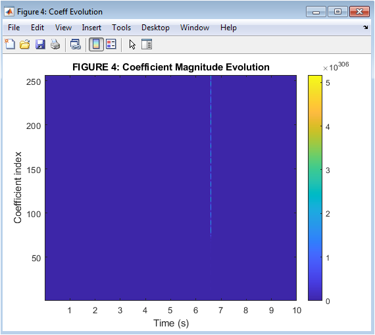375x335 pixels.
Task: Open the File menu
Action: pyautogui.click(x=14, y=28)
